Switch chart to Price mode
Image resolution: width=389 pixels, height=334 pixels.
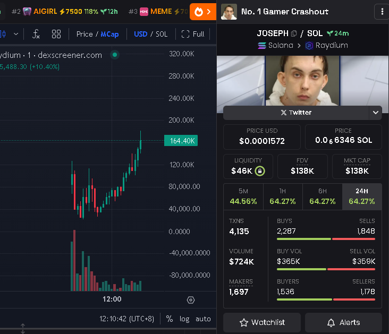click(84, 34)
